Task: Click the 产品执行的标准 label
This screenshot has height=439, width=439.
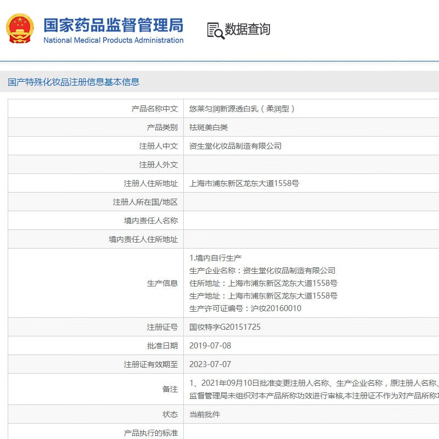Action: click(x=151, y=433)
